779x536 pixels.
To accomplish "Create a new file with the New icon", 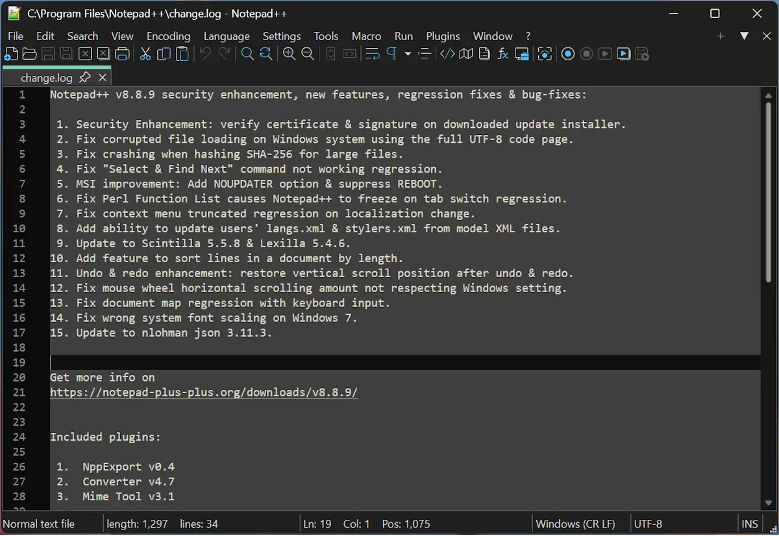I will (x=11, y=55).
